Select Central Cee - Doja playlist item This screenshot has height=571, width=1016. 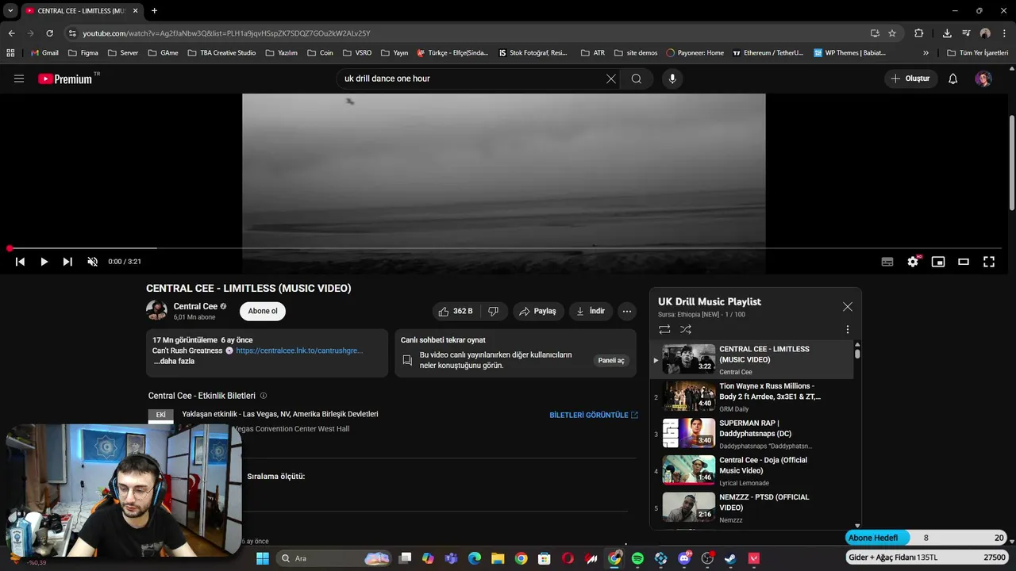751,471
